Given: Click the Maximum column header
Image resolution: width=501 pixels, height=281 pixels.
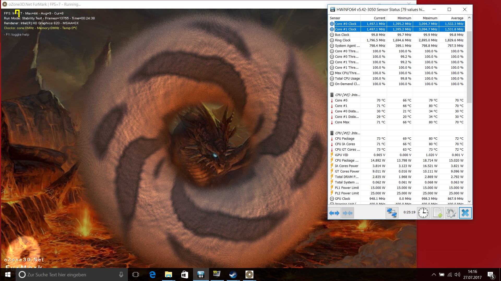Looking at the screenshot, I should tap(430, 18).
